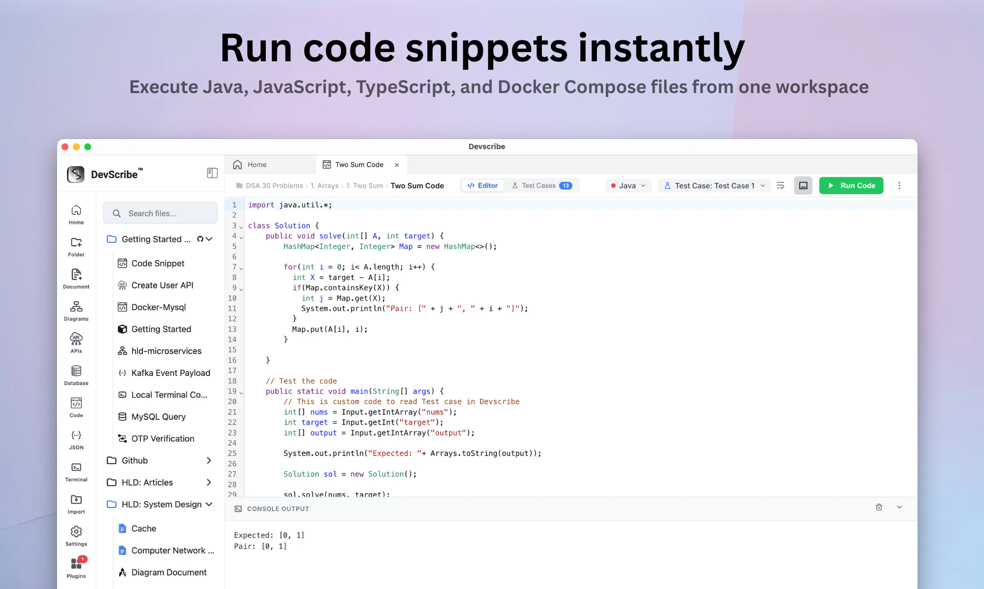Toggle the console panel layout button
984x589 pixels.
[x=803, y=185]
